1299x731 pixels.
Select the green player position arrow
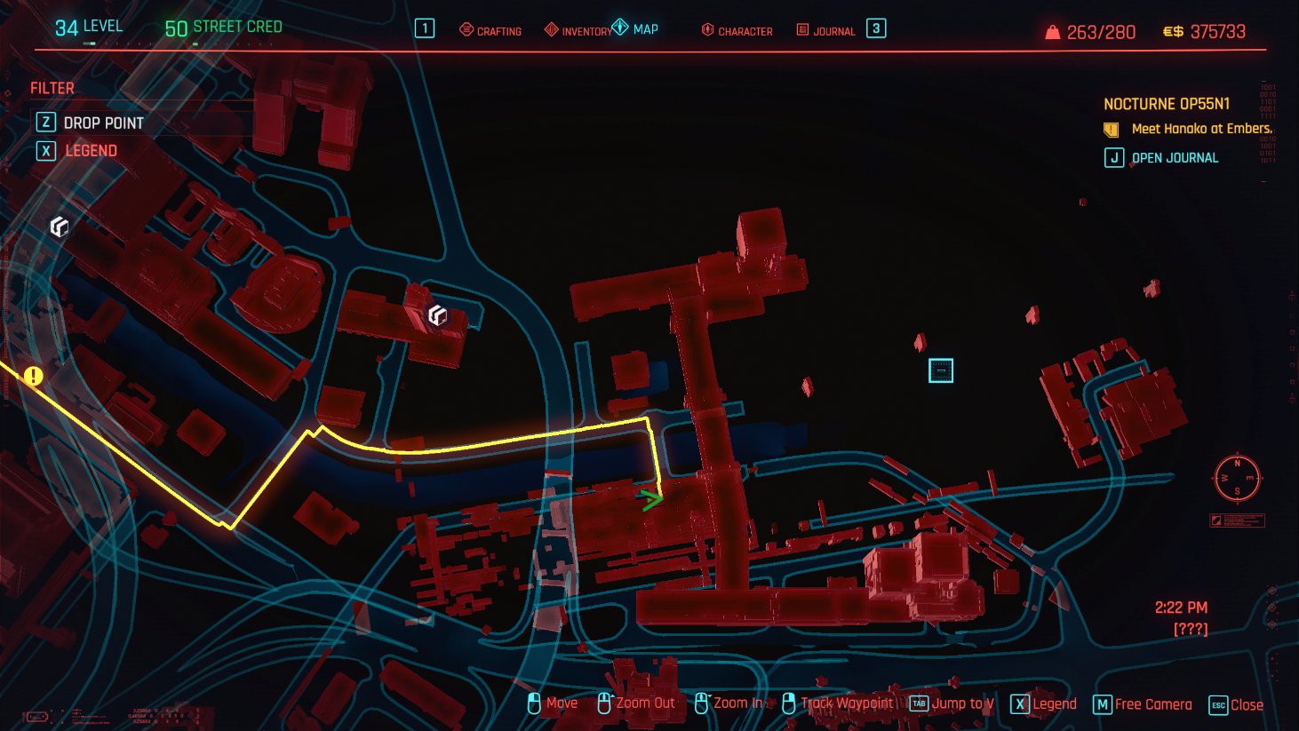point(651,500)
